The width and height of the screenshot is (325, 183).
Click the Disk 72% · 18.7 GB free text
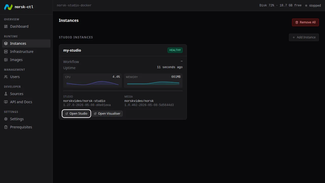[x=280, y=5]
